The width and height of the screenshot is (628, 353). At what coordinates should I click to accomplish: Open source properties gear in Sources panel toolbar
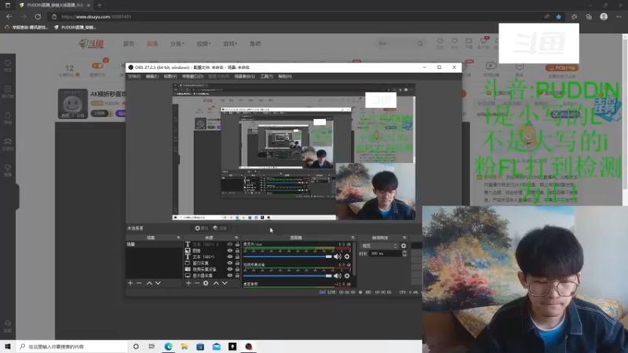[x=206, y=283]
